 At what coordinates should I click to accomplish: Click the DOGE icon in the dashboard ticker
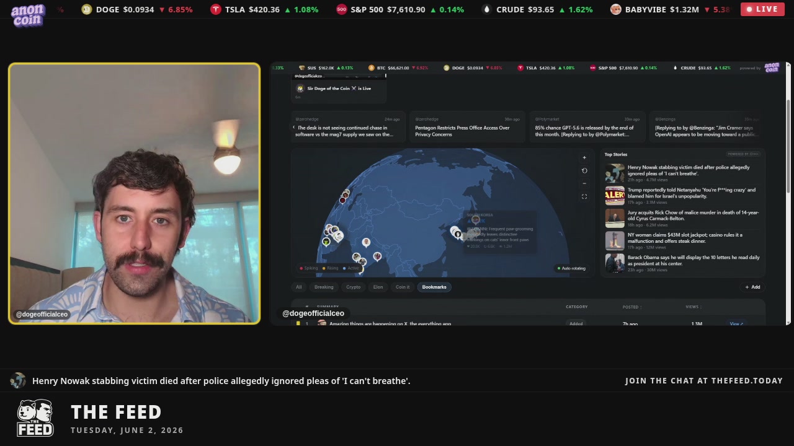coord(446,68)
